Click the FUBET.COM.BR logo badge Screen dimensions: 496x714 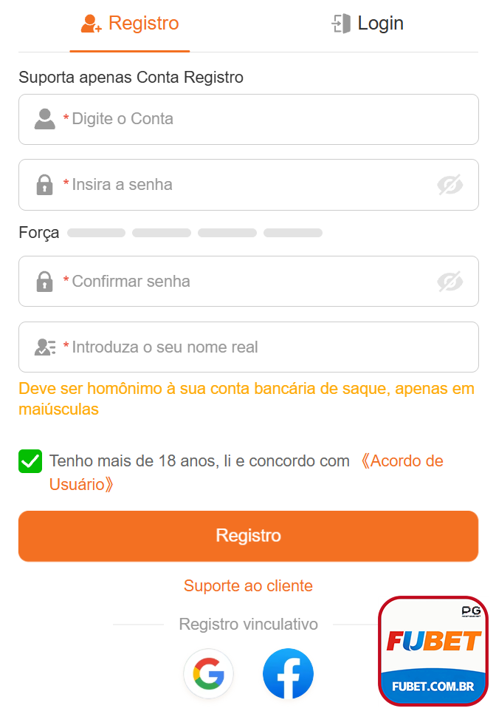pyautogui.click(x=433, y=650)
